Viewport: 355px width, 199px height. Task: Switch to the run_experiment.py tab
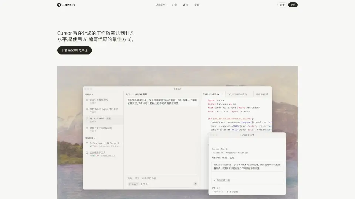point(237,94)
